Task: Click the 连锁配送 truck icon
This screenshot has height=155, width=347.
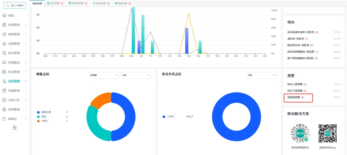Action: click(4, 62)
